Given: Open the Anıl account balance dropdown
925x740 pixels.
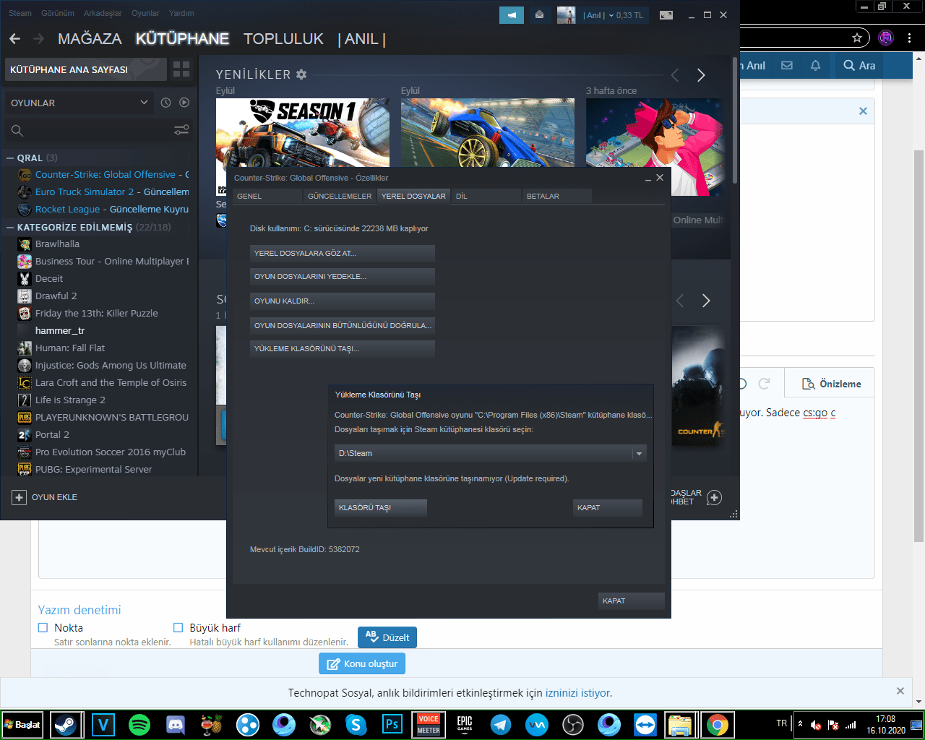Looking at the screenshot, I should (613, 15).
